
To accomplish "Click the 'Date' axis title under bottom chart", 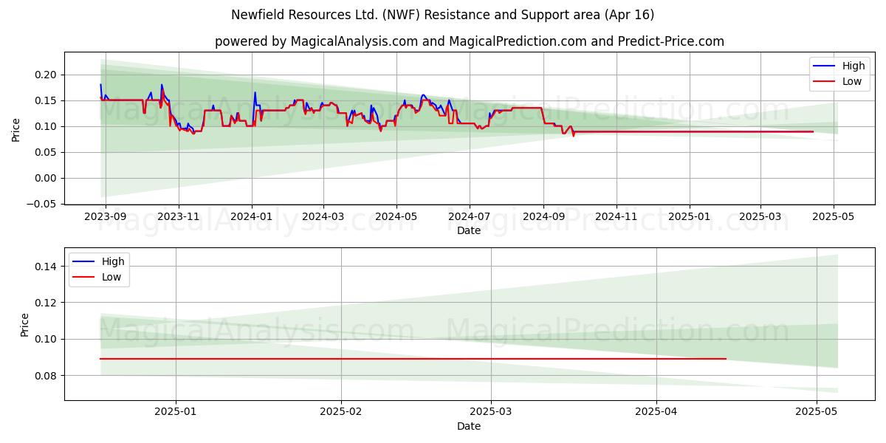I will pos(469,426).
